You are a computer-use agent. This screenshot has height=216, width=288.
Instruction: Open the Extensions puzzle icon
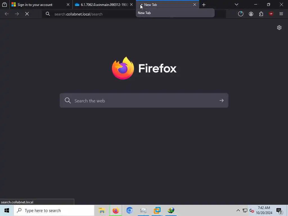point(261,14)
